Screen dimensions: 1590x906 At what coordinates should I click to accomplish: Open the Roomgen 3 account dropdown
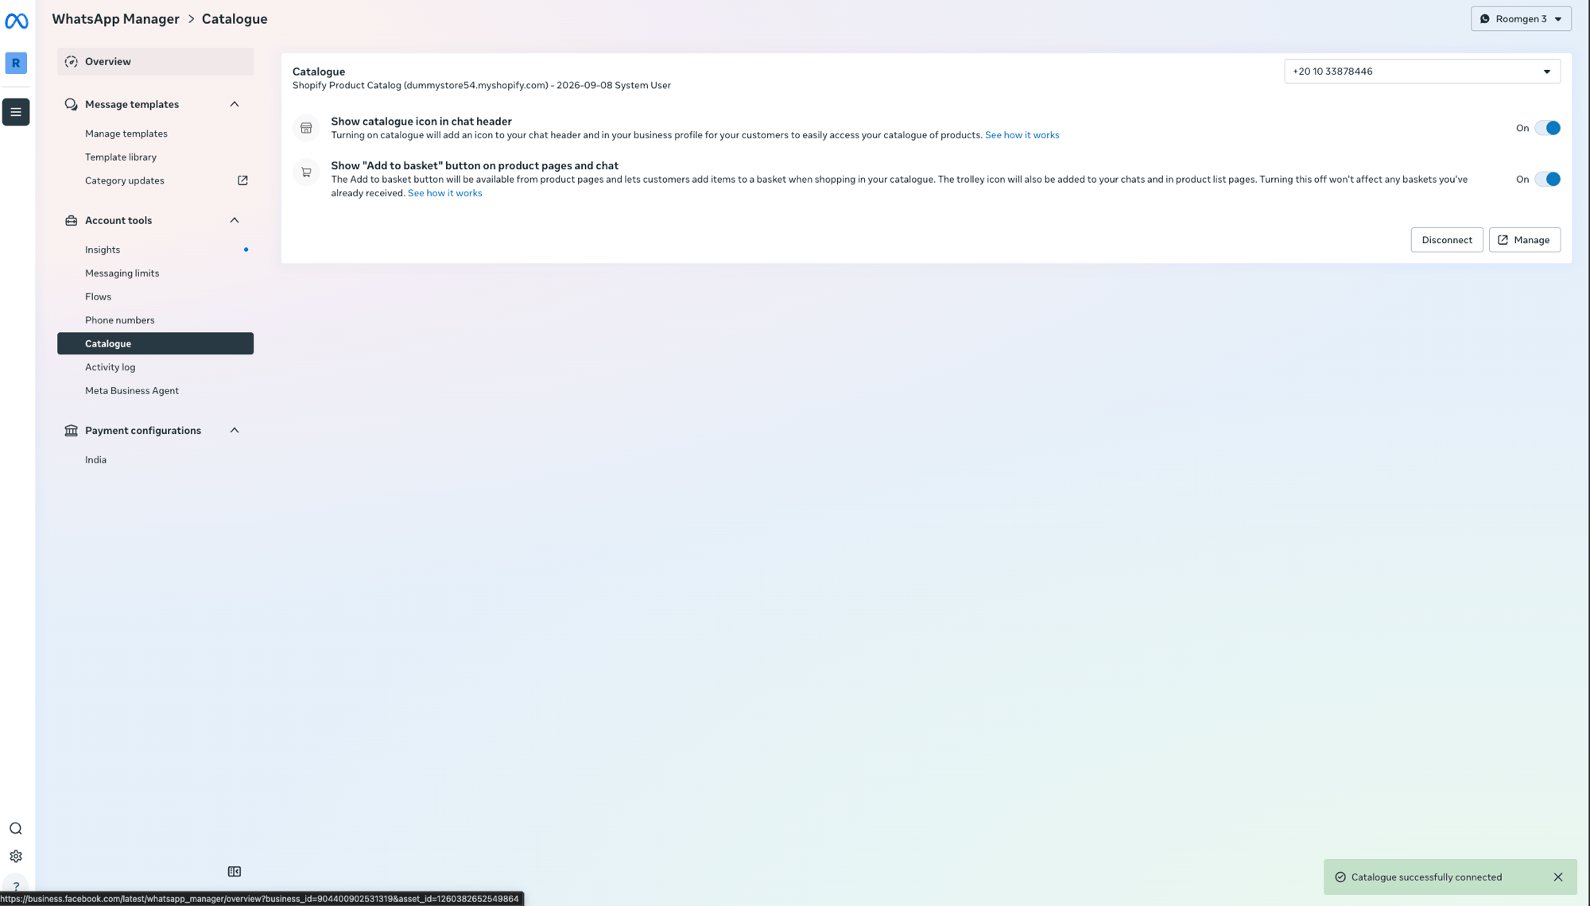1521,19
